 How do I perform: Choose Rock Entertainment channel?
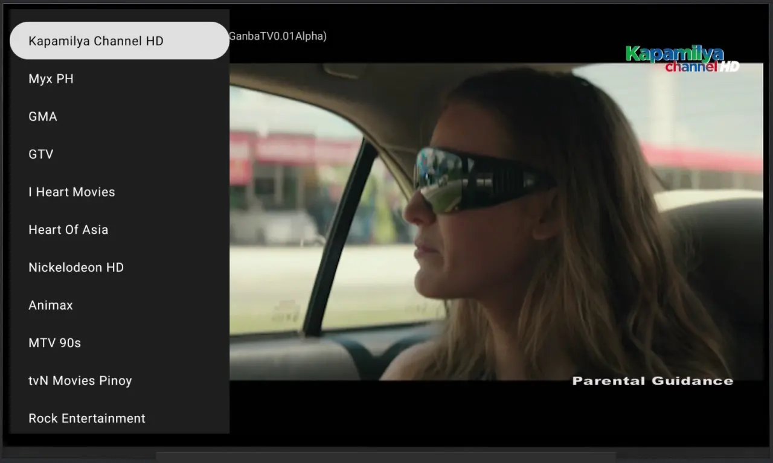120,417
